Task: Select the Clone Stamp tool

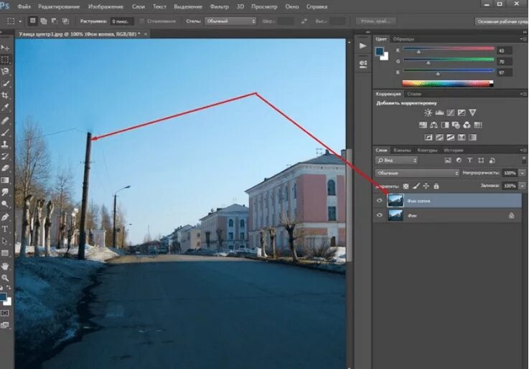Action: 5,145
